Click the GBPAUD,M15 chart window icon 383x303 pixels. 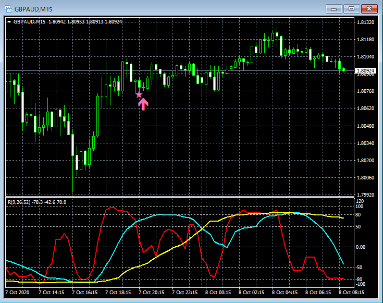click(8, 9)
